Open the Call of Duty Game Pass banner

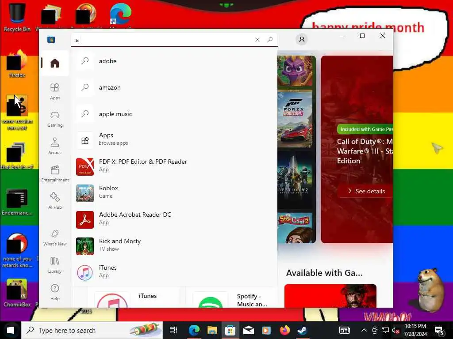(x=357, y=149)
